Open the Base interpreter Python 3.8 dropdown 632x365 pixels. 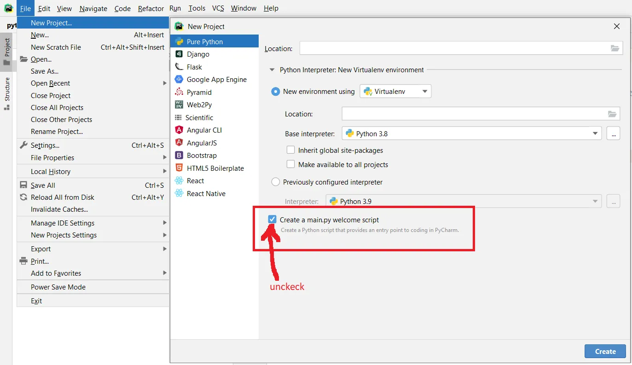point(472,133)
